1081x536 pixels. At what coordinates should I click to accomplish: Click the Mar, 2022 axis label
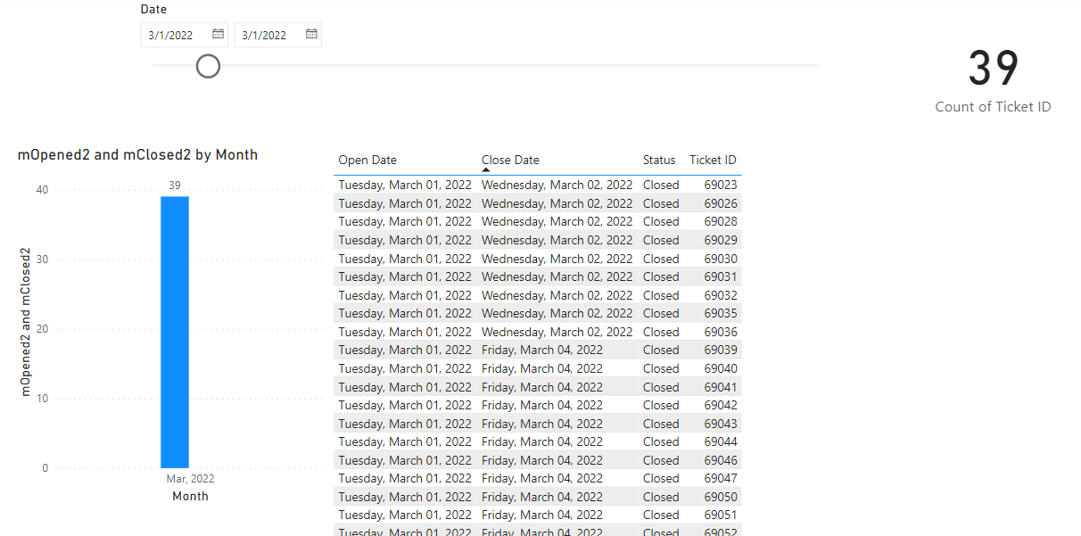(190, 479)
